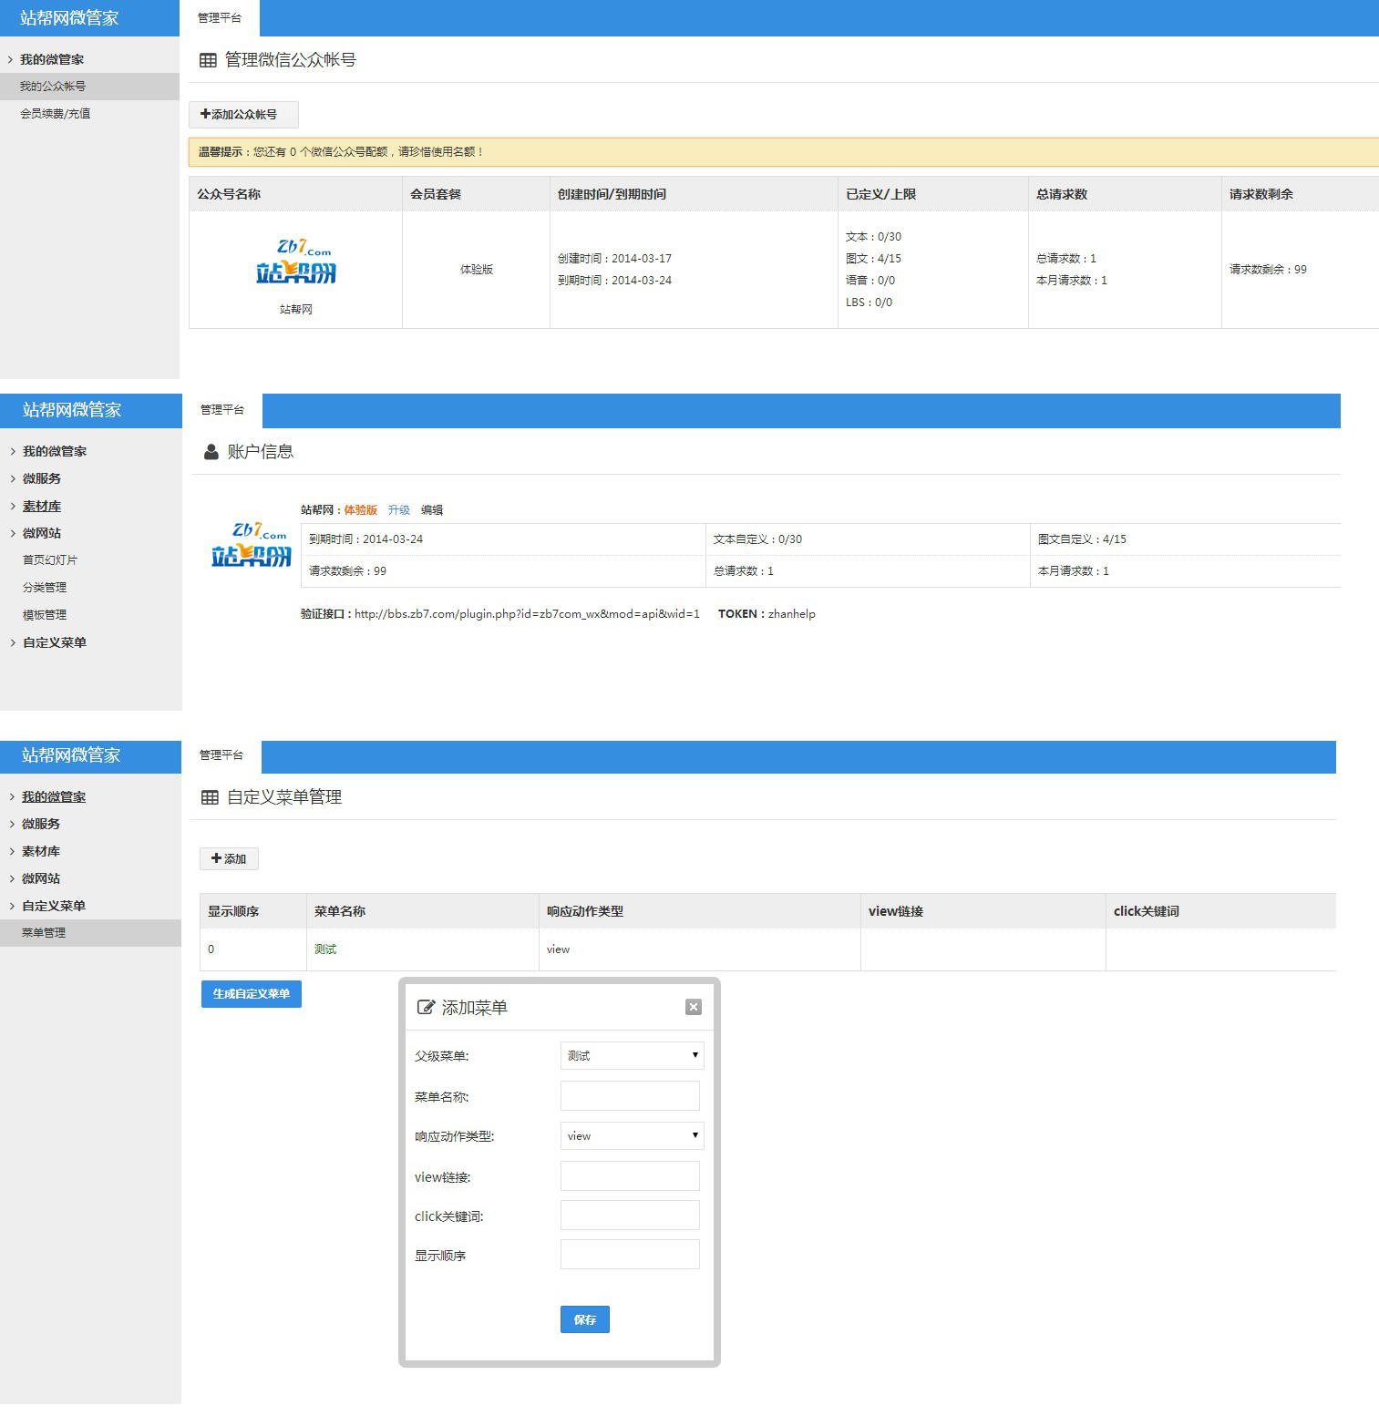Expand 自定义菜单 in the middle sidebar
The height and width of the screenshot is (1416, 1379).
[55, 642]
